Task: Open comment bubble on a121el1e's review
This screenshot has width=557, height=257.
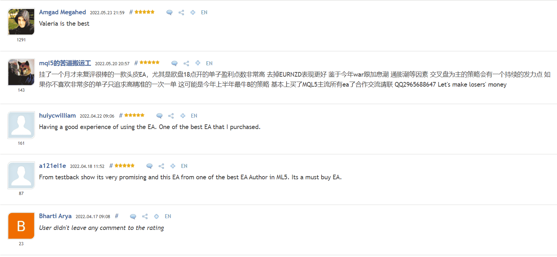Action: click(150, 166)
